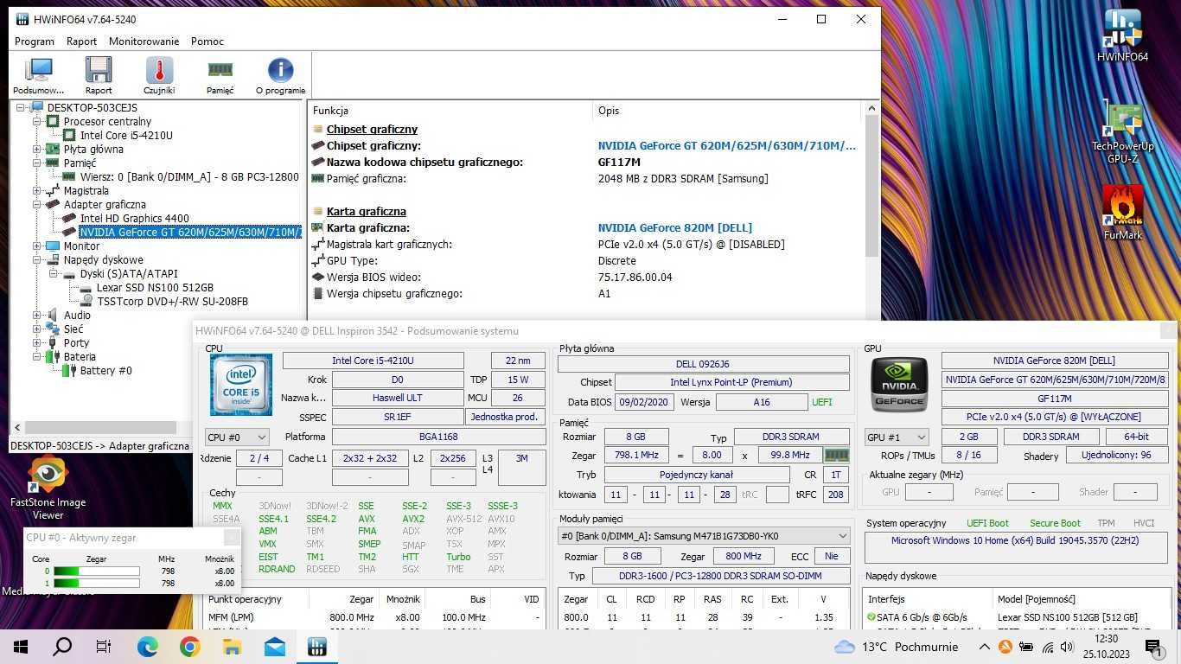Click the Windows Start button
1181x664 pixels.
coord(21,647)
